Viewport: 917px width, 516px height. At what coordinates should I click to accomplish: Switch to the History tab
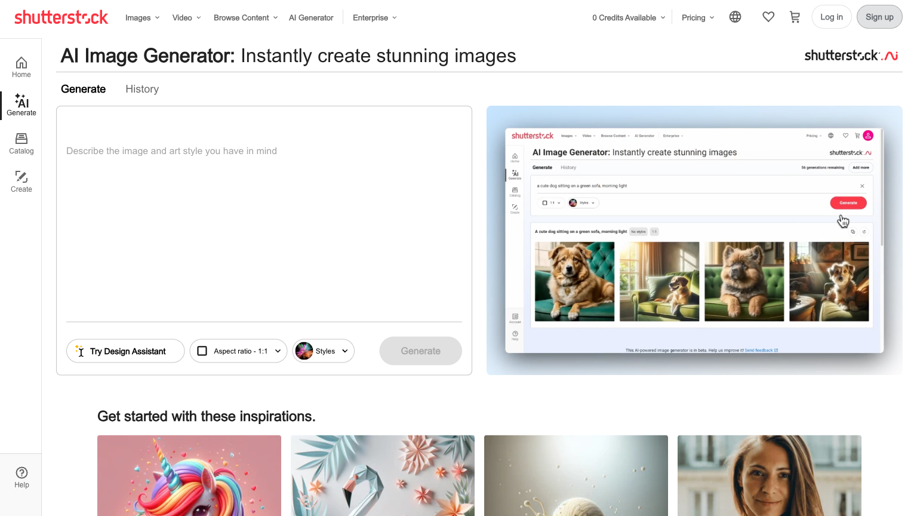pos(142,88)
